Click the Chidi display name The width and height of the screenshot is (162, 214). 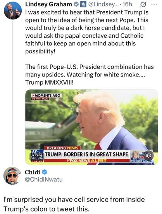[33, 172]
